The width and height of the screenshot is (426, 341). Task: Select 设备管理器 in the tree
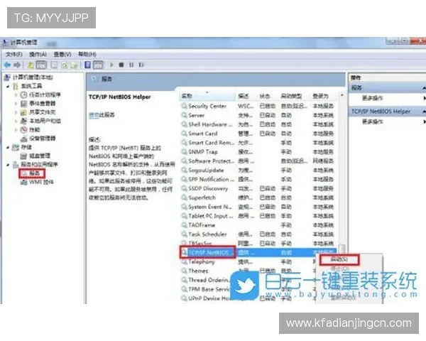point(42,139)
